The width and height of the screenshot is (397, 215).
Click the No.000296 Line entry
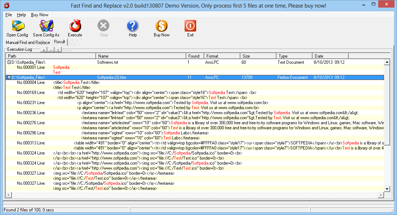point(31,133)
